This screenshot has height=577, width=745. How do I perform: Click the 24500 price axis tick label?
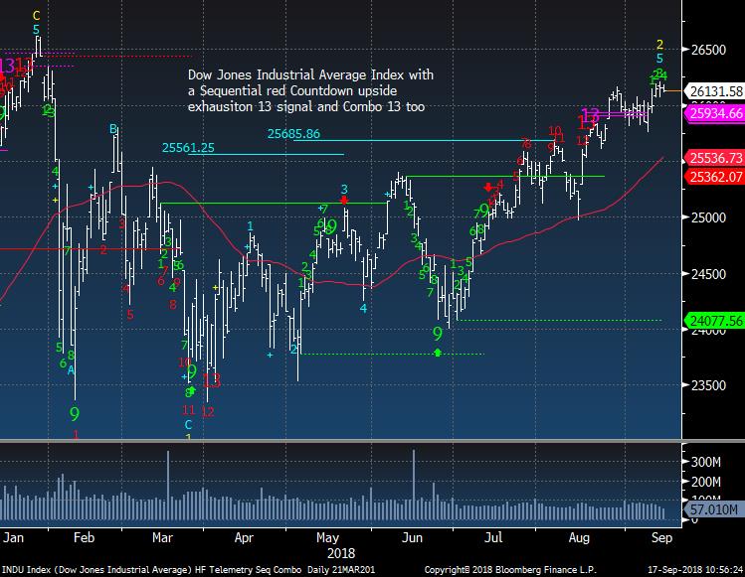708,274
